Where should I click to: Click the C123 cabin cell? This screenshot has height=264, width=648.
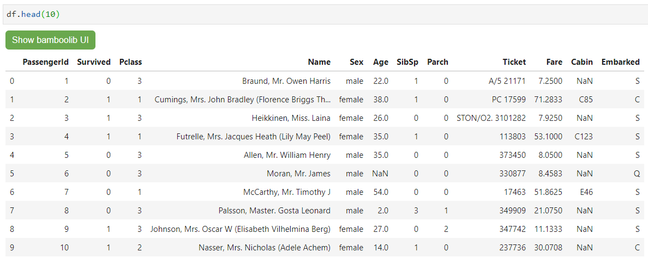[x=584, y=137]
